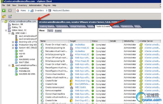This screenshot has width=163, height=104.
Task: Click the Forward navigation arrow icon
Action: (x=10, y=10)
